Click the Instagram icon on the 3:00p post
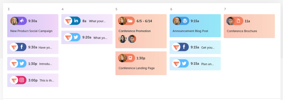The height and width of the screenshot is (100, 283). (22, 80)
